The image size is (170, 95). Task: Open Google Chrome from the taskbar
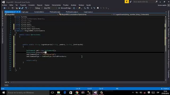coord(77,93)
